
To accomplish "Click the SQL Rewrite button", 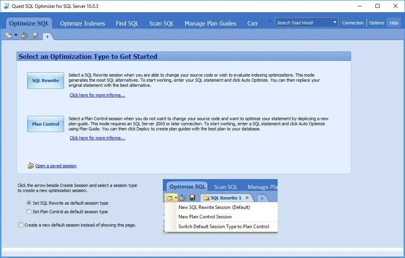I will [46, 81].
